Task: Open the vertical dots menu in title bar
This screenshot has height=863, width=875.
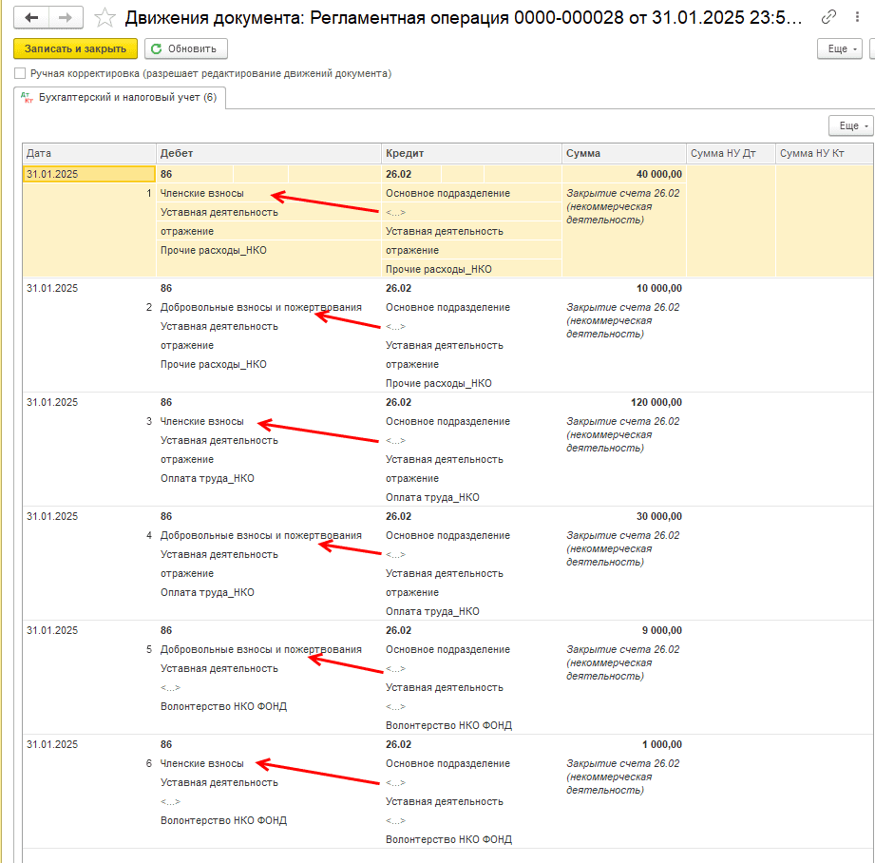Action: [859, 17]
